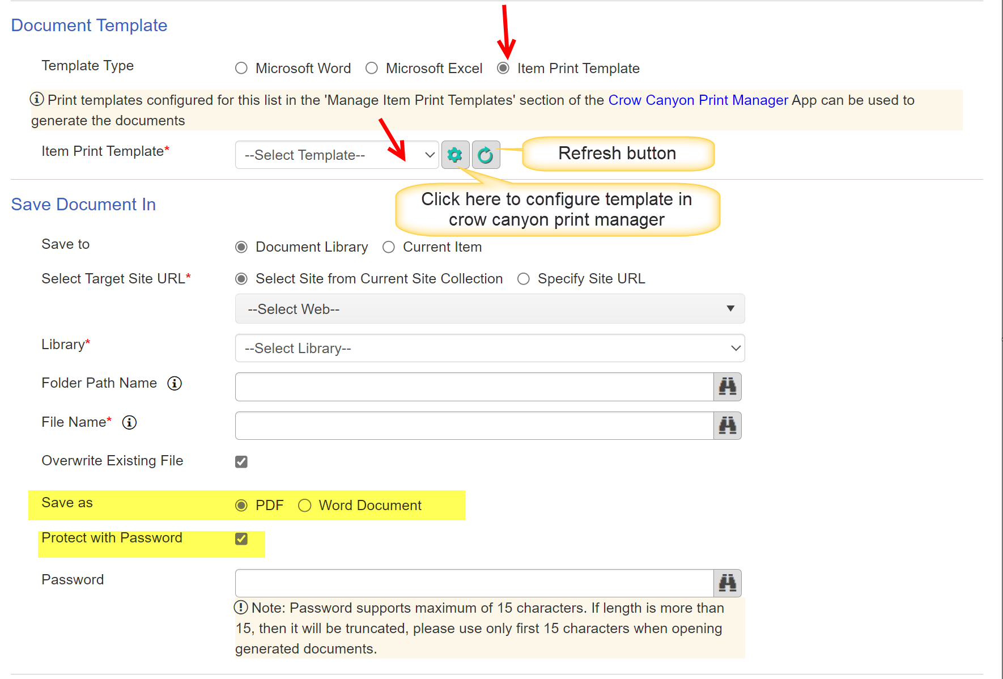This screenshot has height=679, width=1003.
Task: Open lookup binoculars for Folder Path Name
Action: 728,387
